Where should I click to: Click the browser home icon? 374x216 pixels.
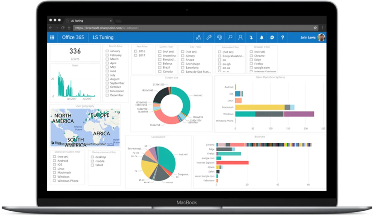69,28
